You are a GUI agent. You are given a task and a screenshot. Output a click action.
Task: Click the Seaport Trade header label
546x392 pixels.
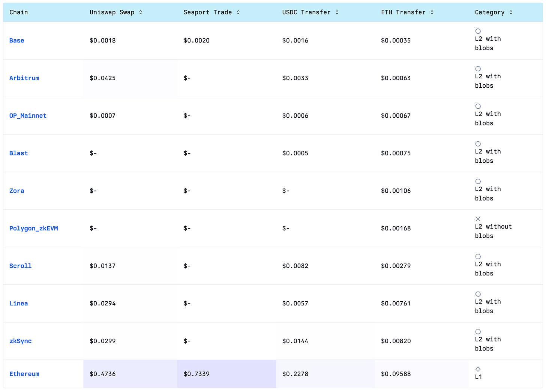[x=208, y=12]
